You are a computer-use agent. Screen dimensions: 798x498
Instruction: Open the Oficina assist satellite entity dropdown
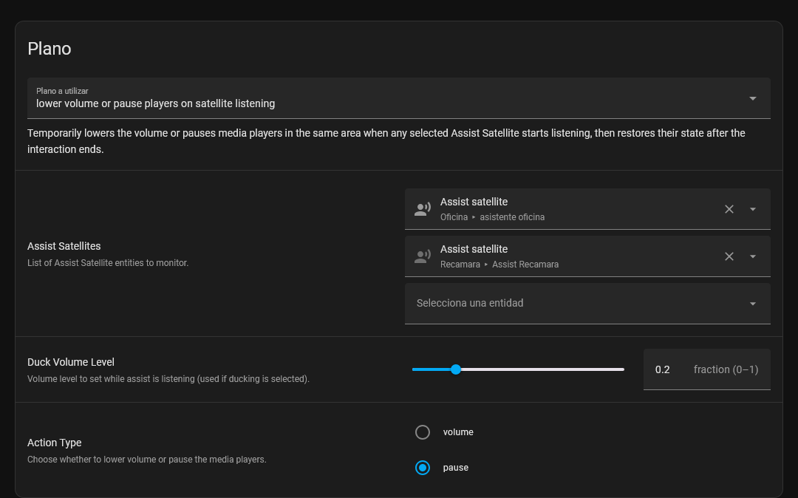coord(753,209)
